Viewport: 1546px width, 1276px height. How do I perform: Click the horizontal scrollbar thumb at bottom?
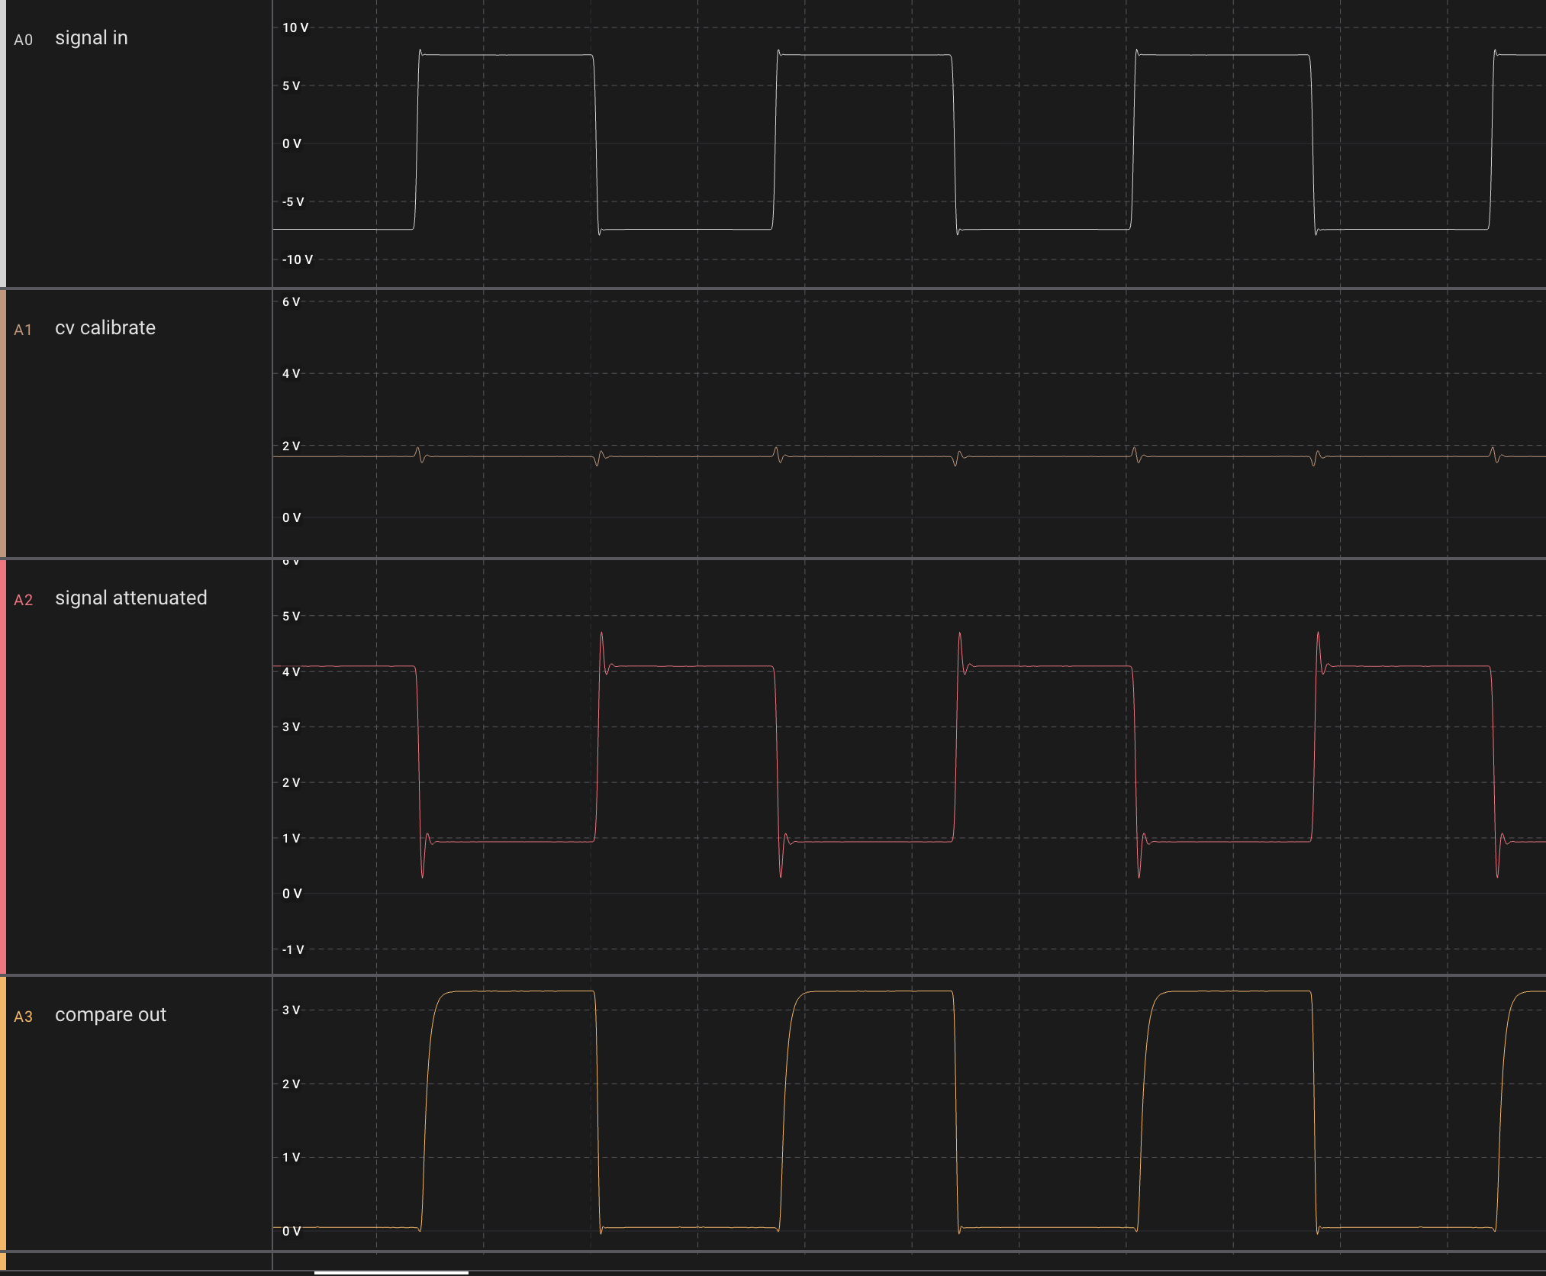391,1272
